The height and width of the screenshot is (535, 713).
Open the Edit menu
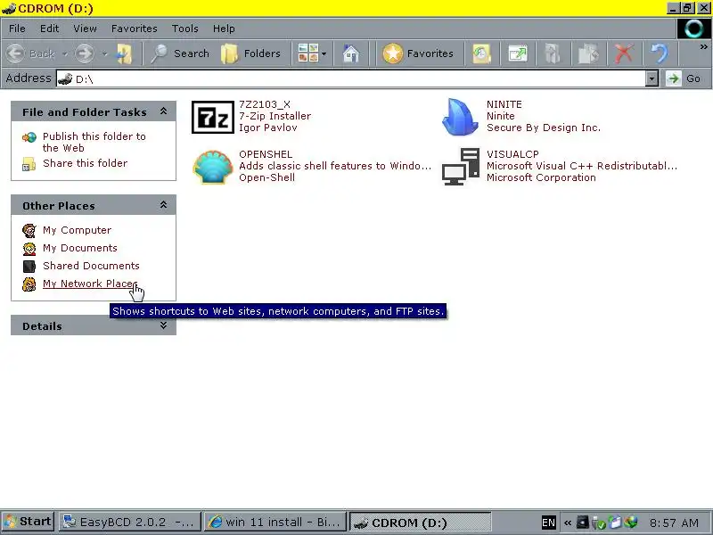49,29
